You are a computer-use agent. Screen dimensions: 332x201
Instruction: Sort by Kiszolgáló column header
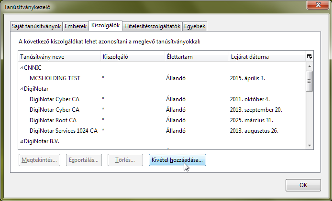133,57
